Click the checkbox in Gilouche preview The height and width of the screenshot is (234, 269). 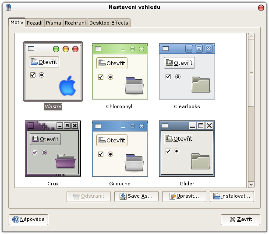(101, 154)
